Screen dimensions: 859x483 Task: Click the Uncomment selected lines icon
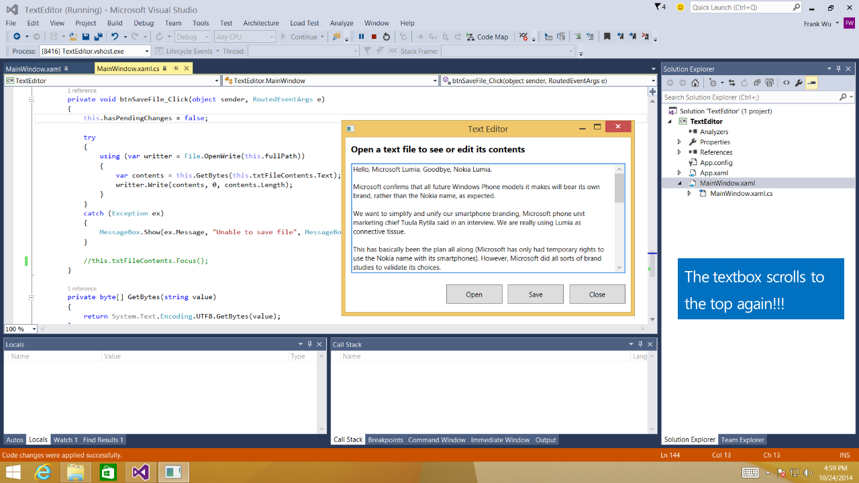[591, 37]
